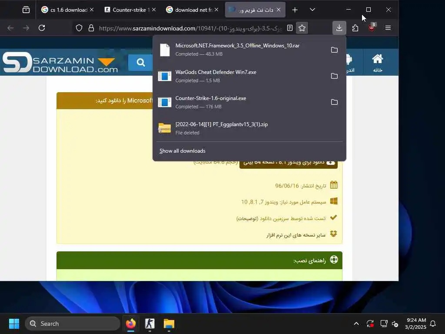
Task: Click the site search magnifier button
Action: [140, 63]
